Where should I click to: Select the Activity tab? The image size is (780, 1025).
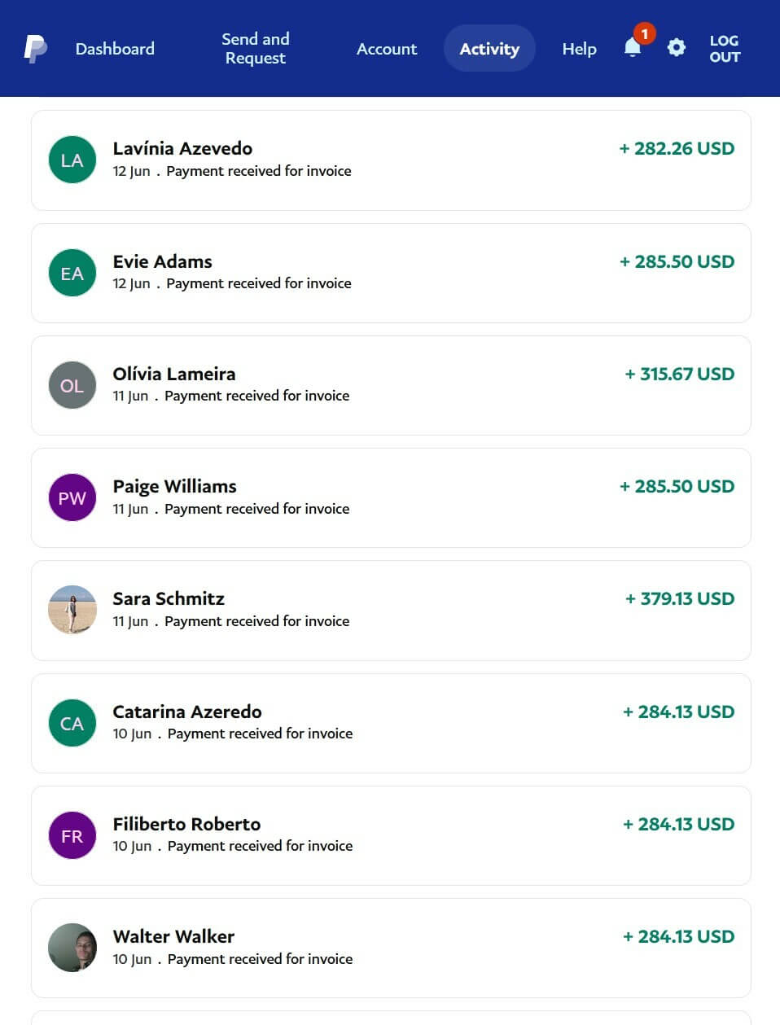(489, 49)
